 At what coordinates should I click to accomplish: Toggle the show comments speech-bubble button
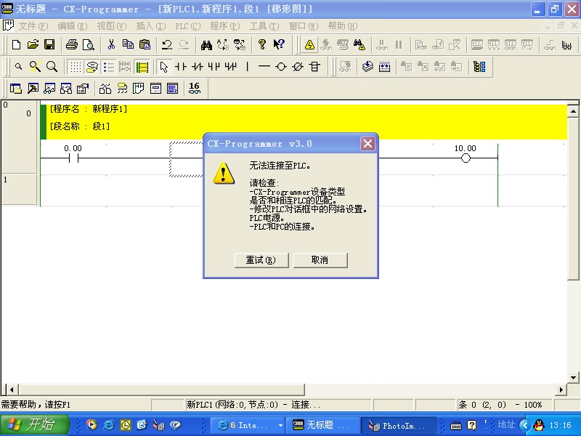pyautogui.click(x=92, y=67)
